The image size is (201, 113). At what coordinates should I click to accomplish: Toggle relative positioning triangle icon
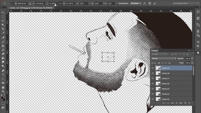(x=30, y=3)
